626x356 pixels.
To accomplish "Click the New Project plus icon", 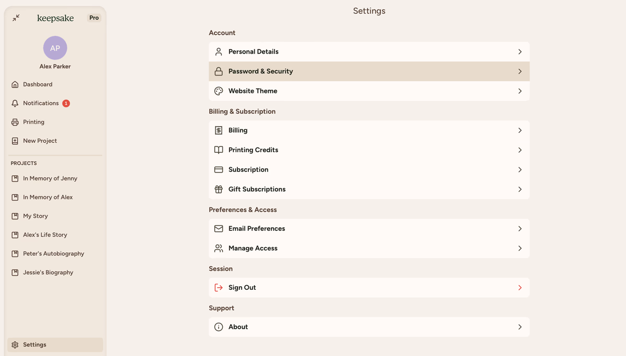I will tap(15, 141).
